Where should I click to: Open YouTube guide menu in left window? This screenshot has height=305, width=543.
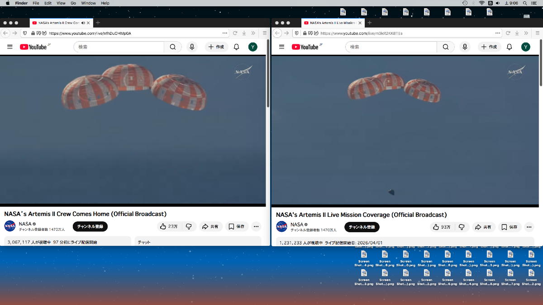tap(10, 47)
